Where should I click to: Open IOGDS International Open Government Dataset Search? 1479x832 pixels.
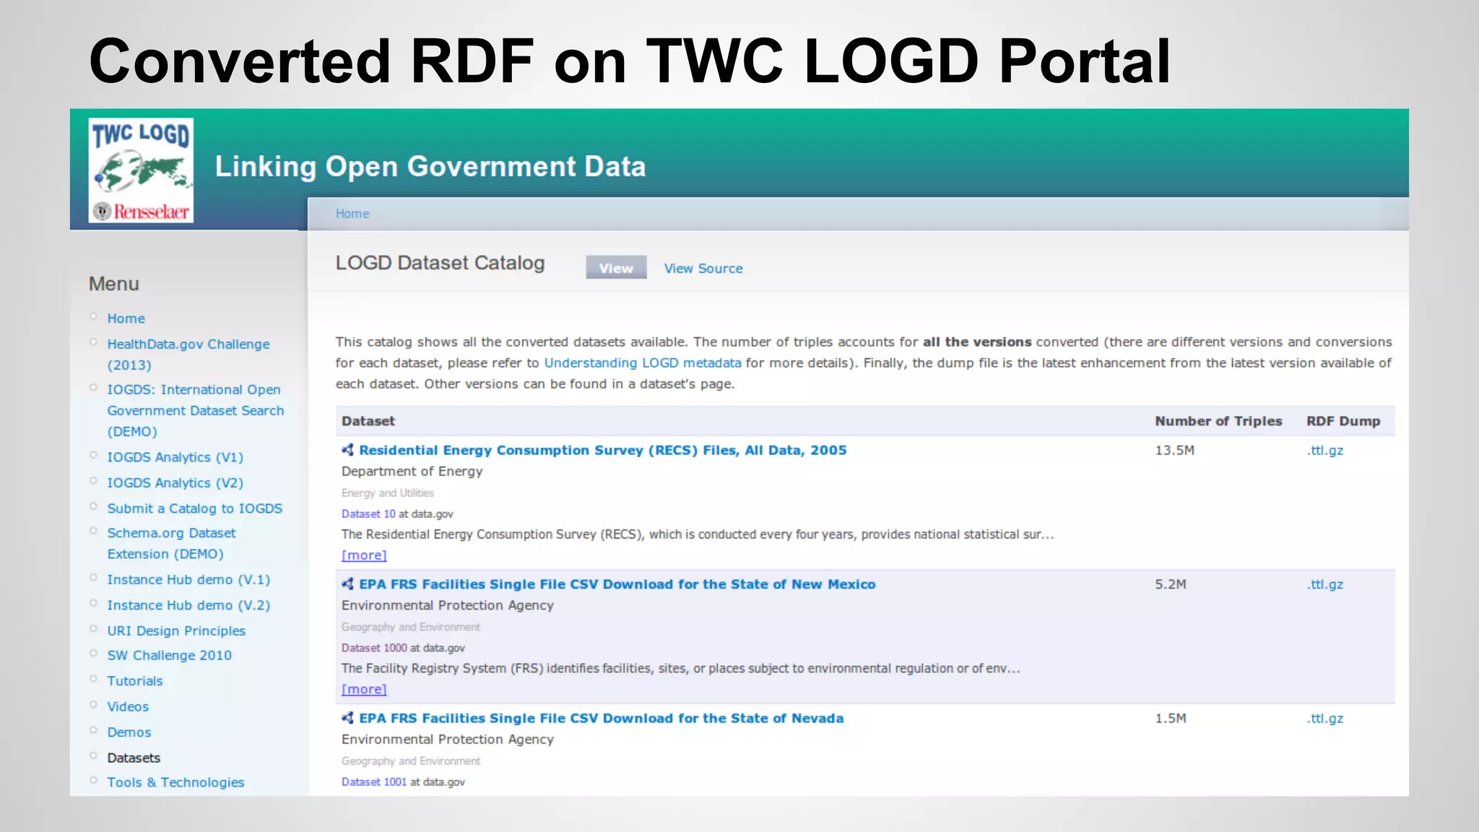click(196, 410)
